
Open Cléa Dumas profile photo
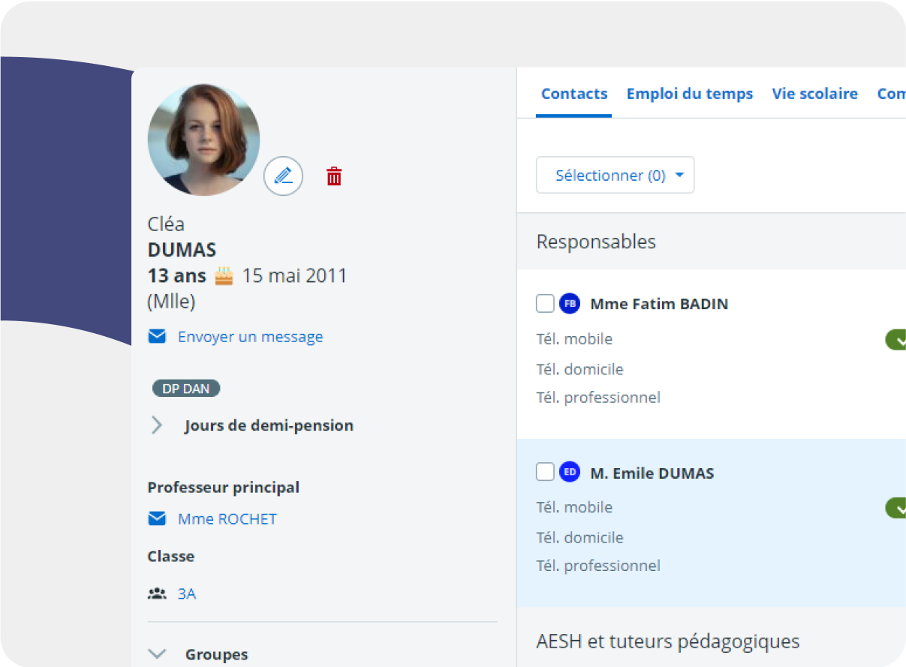204,140
